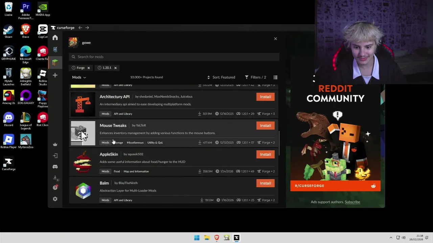Open the Brave desktop shortcut
Screen dimensions: 433x243
coord(26,31)
